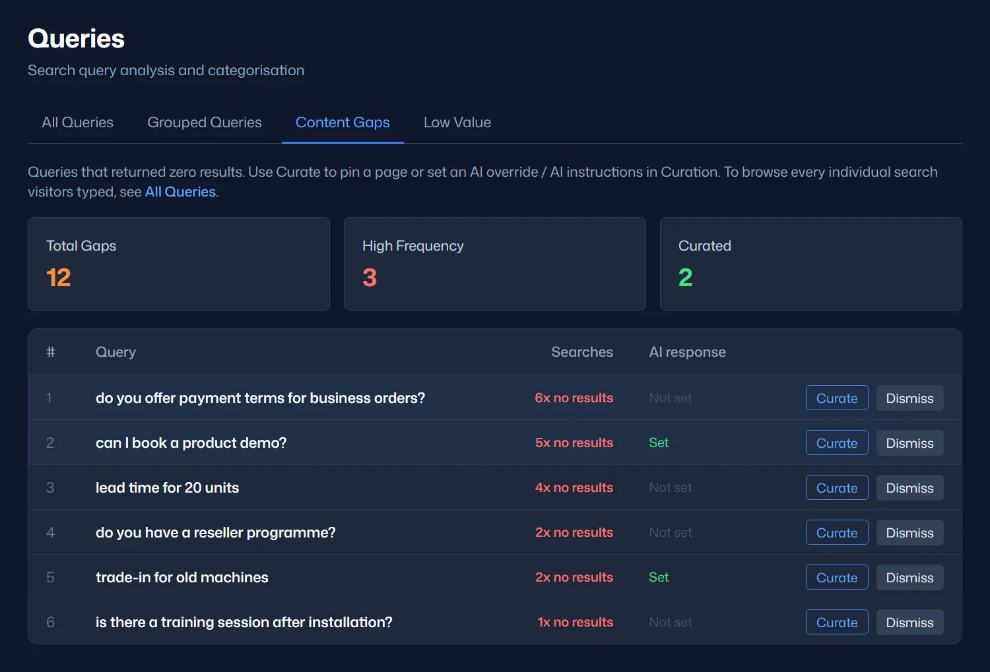990x672 pixels.
Task: Curate the reseller programme query
Action: (837, 532)
